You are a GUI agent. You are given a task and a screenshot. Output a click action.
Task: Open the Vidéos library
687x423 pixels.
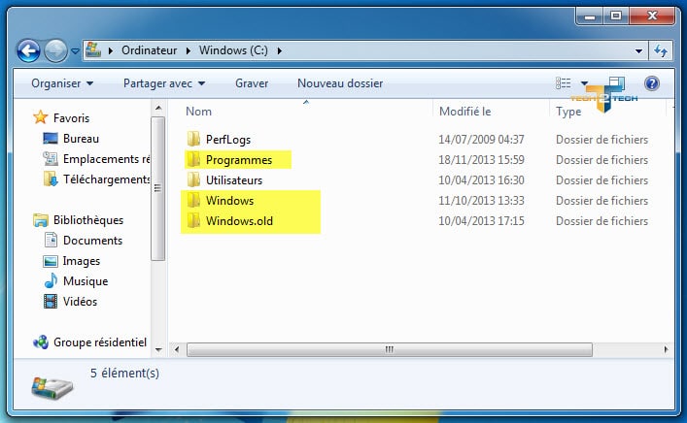pos(80,302)
